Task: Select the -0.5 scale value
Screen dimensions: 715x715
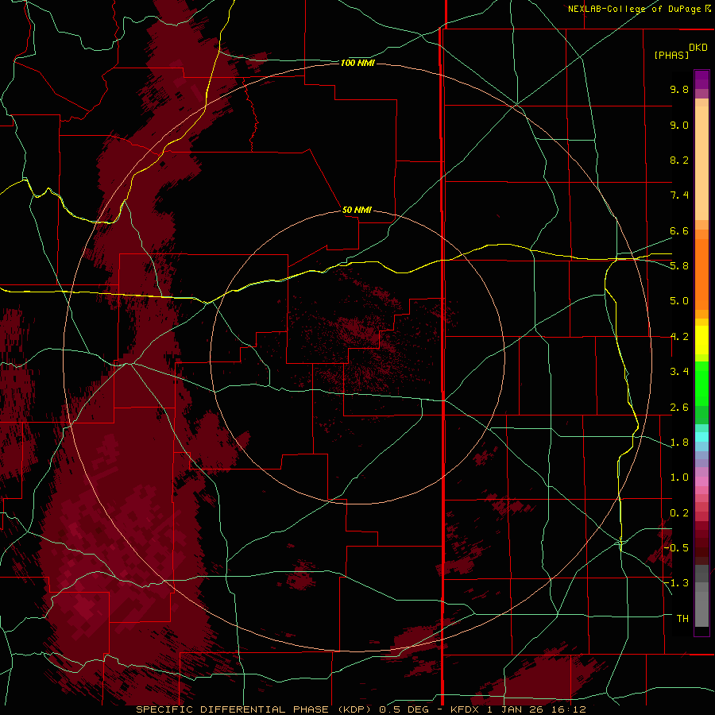Action: click(677, 548)
